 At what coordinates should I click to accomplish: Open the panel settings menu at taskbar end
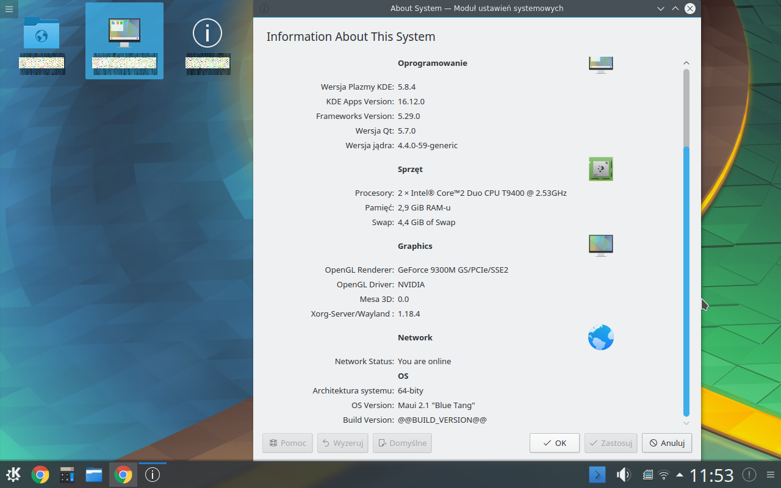pyautogui.click(x=770, y=475)
